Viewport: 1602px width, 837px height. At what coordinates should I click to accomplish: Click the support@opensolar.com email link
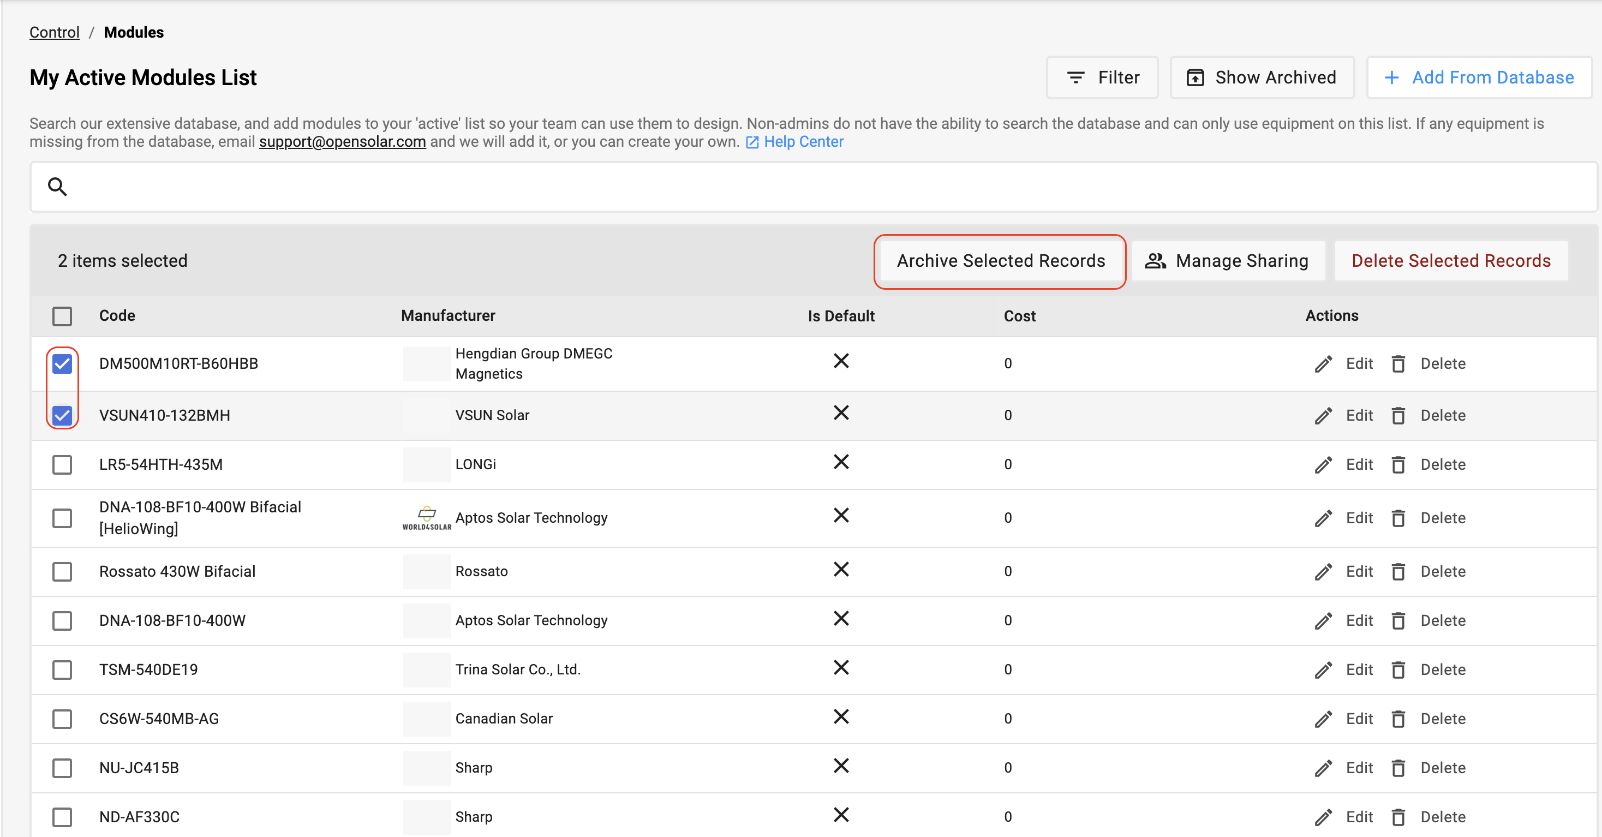tap(343, 142)
